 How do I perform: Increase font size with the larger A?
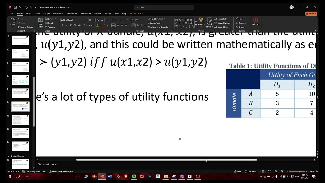click(98, 20)
